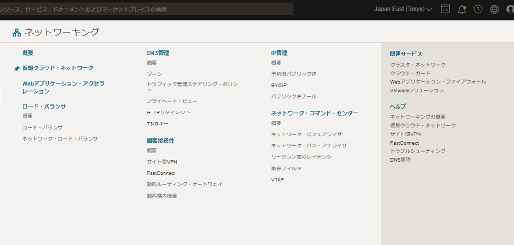
Task: Open the 顧客接続性 section heading
Action: [160, 141]
